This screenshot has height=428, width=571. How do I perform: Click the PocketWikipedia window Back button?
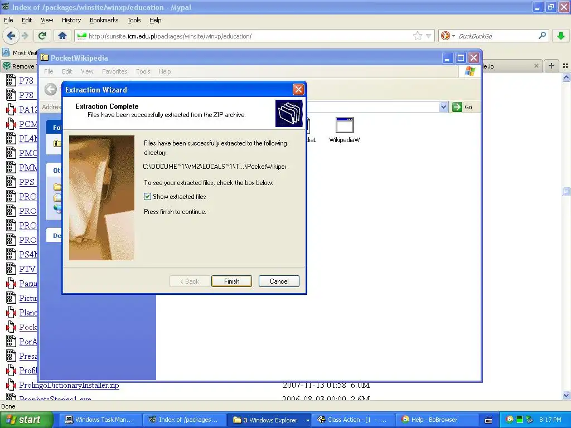tap(51, 89)
